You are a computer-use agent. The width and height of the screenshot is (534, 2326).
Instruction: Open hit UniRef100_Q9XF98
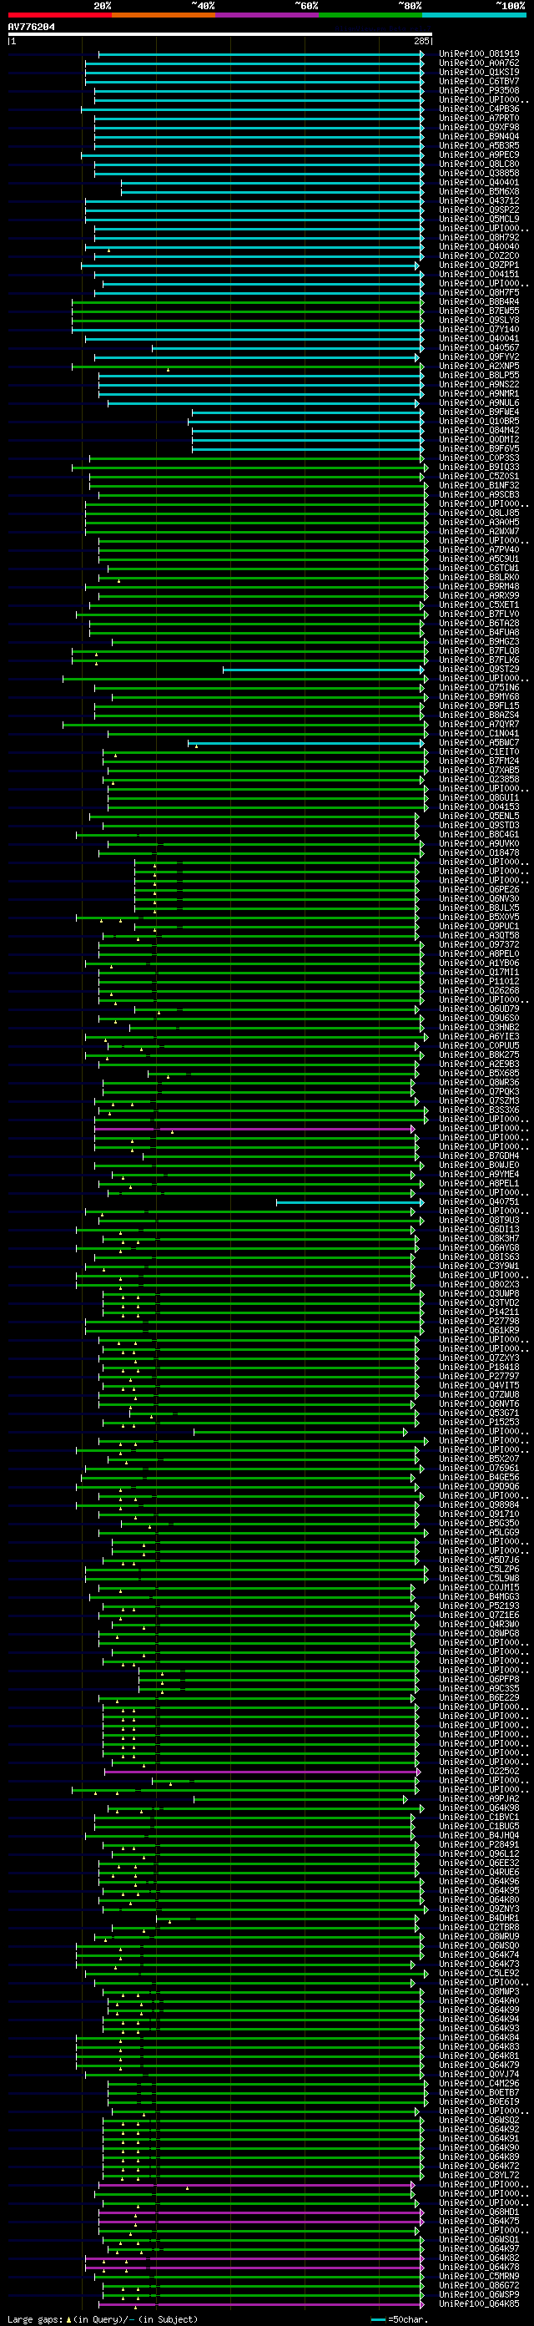coord(479,127)
